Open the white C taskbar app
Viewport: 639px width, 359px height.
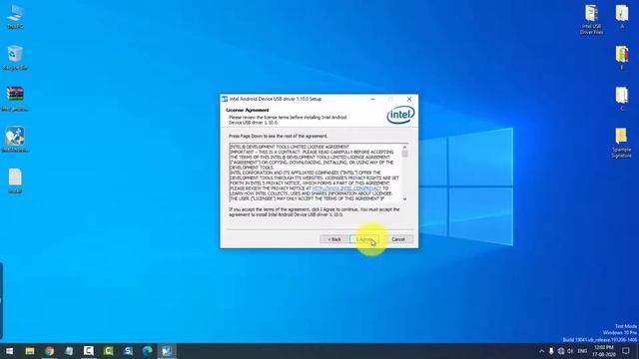point(89,351)
